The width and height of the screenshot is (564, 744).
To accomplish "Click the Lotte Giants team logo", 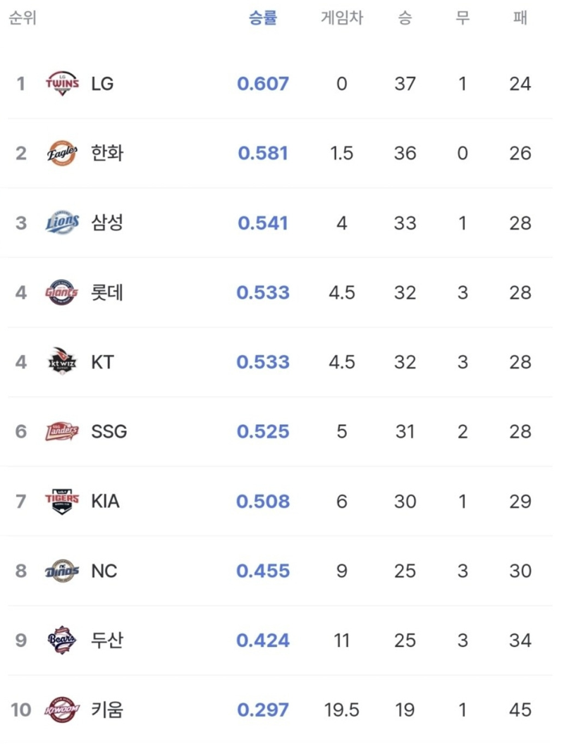I will pos(62,292).
